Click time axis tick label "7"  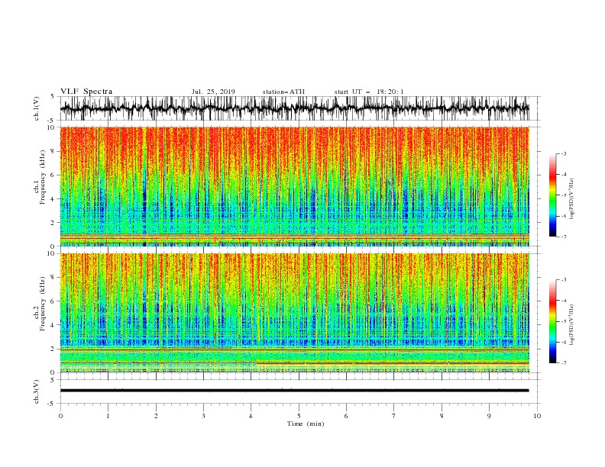[394, 416]
